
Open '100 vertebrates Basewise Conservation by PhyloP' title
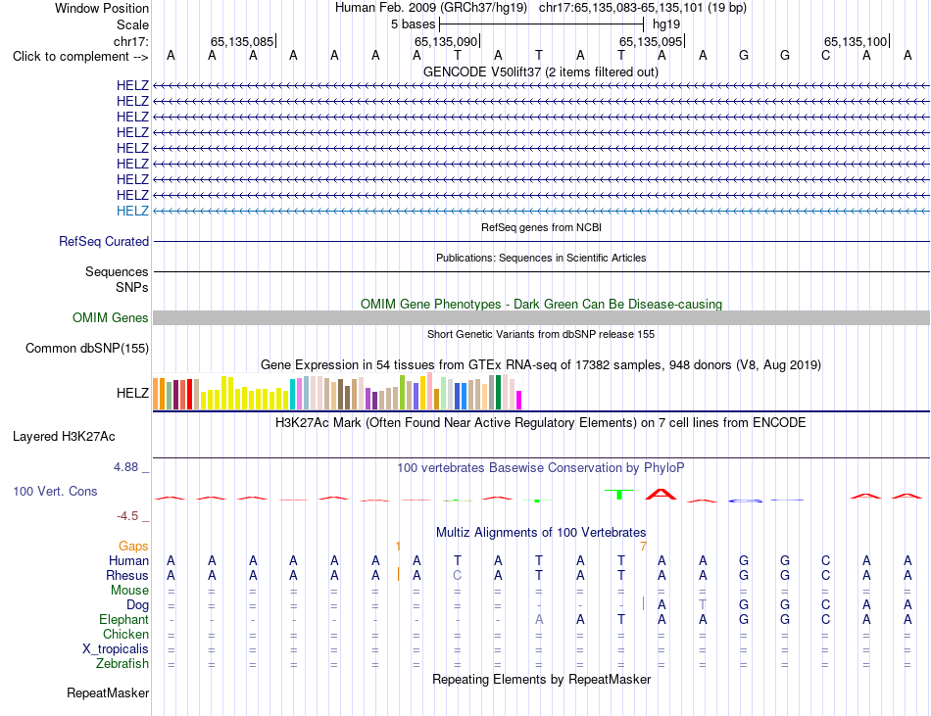pyautogui.click(x=541, y=468)
